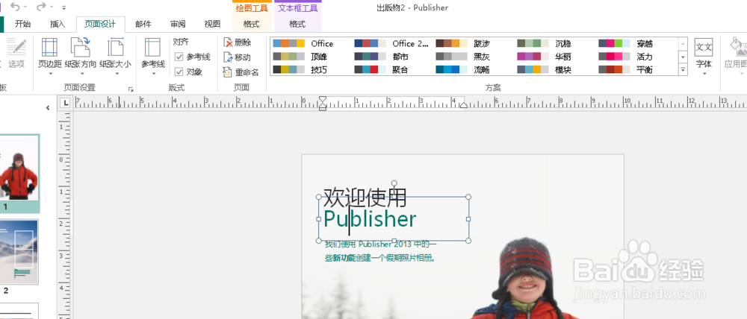Click the first-line indent marker on ruler
The image size is (747, 319).
point(323,99)
